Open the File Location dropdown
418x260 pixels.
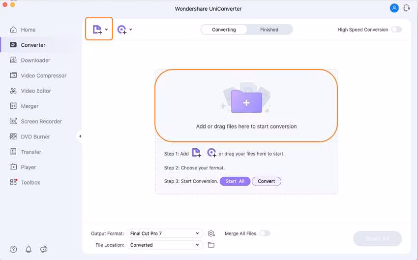[x=165, y=245]
